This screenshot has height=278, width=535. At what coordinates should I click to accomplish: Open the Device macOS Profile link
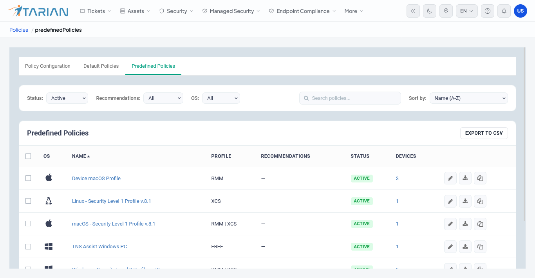click(x=96, y=179)
